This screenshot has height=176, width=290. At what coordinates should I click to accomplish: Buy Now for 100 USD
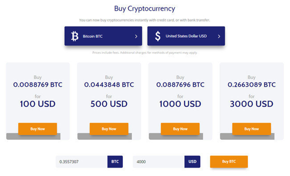click(37, 129)
